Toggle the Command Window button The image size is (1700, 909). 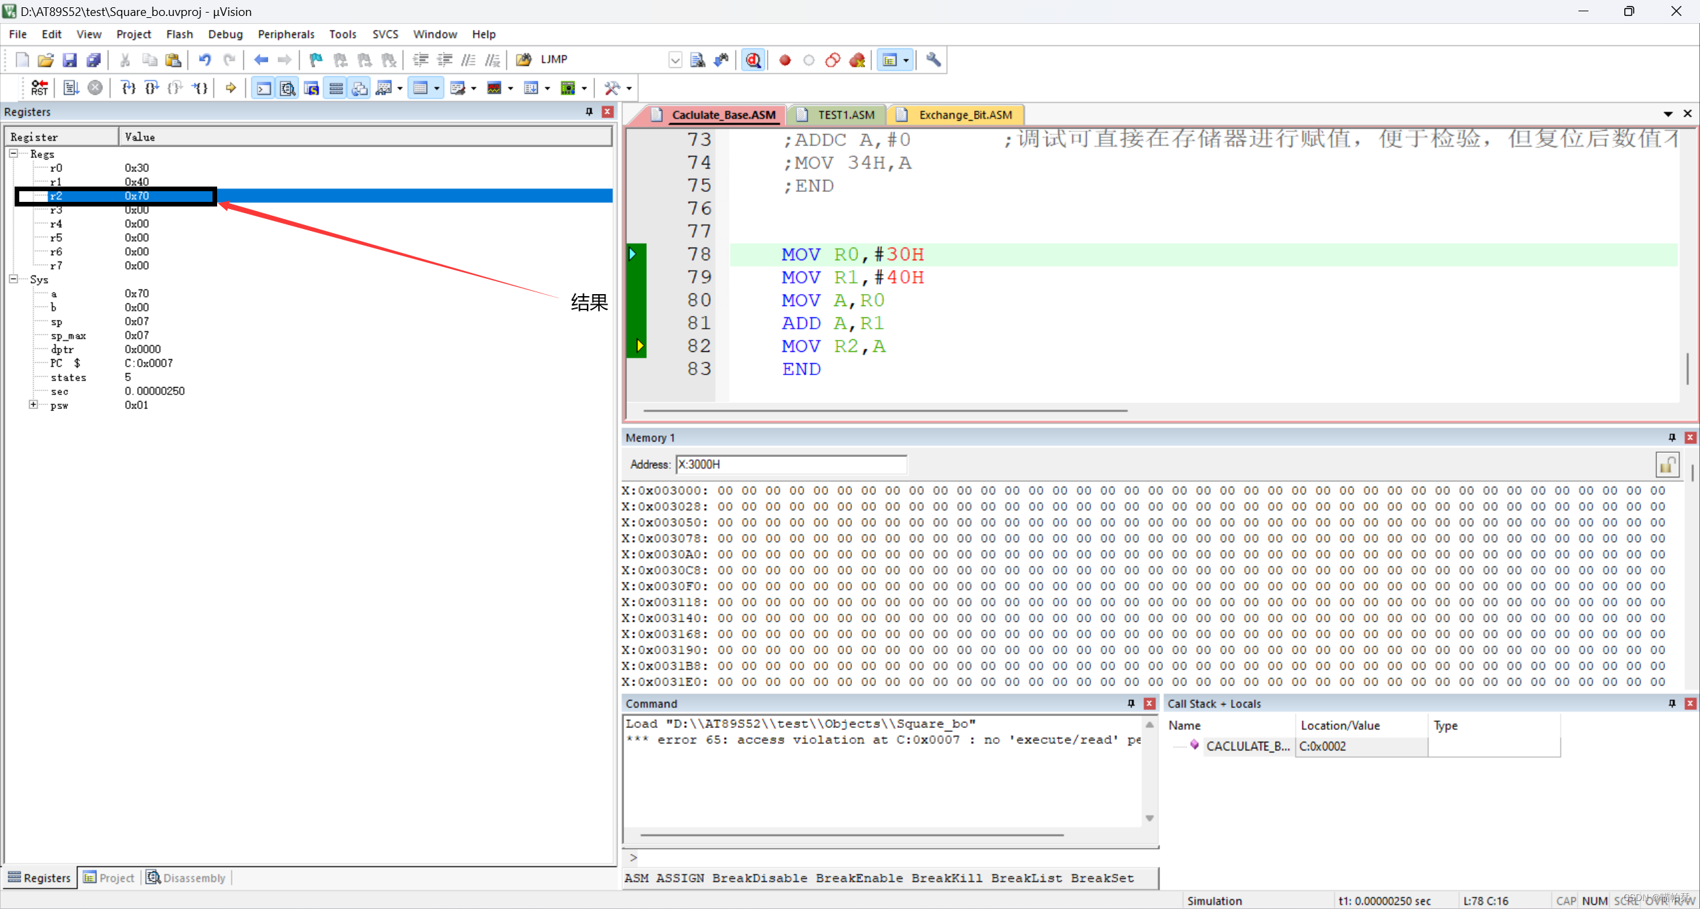264,88
